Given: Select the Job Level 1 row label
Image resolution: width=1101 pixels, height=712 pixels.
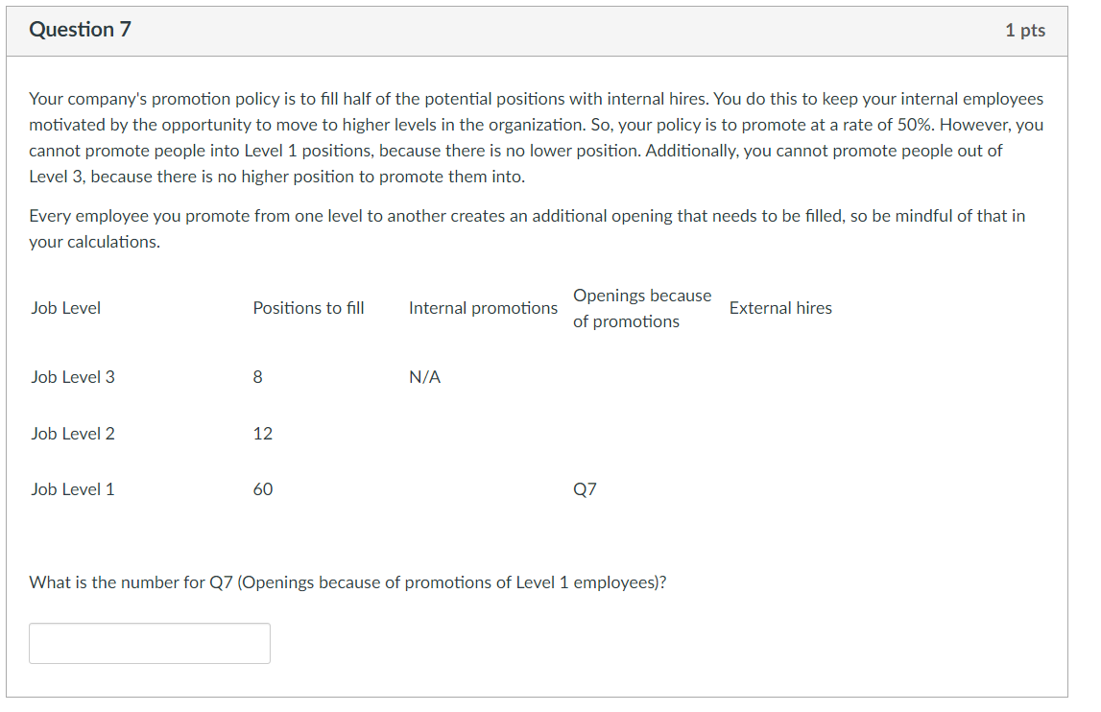Looking at the screenshot, I should (72, 488).
